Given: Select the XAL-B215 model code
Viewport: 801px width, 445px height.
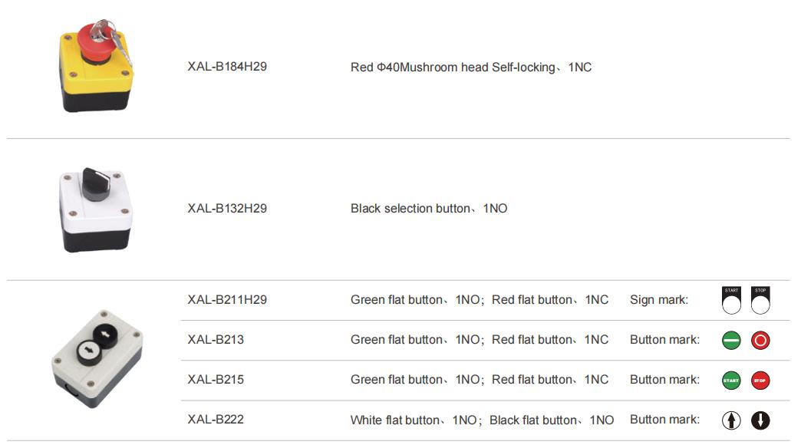Looking at the screenshot, I should (x=216, y=379).
